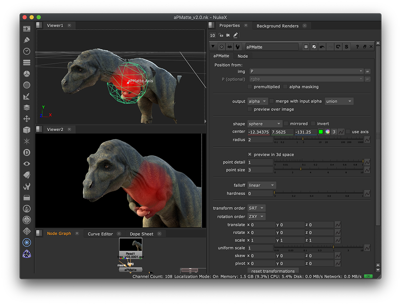The image size is (401, 305).
Task: Open the Time nodes clock icon
Action: [x=27, y=51]
